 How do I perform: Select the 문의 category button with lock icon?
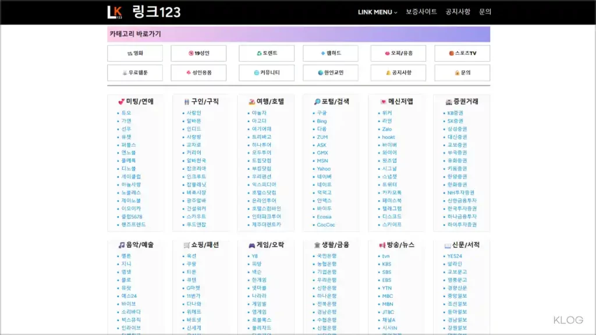coord(462,73)
